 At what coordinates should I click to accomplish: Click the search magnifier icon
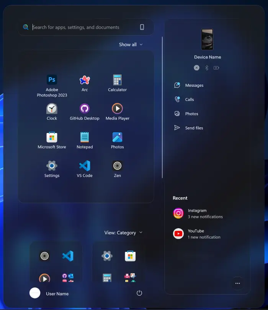(x=26, y=27)
